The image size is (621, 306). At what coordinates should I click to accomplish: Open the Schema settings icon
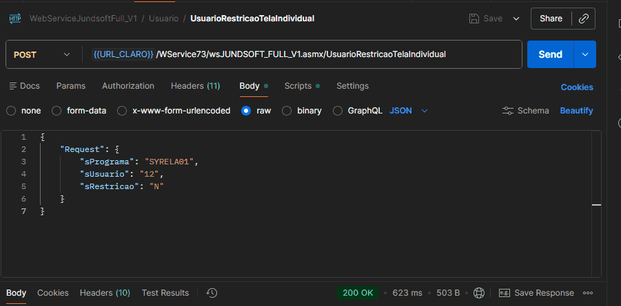coord(508,111)
